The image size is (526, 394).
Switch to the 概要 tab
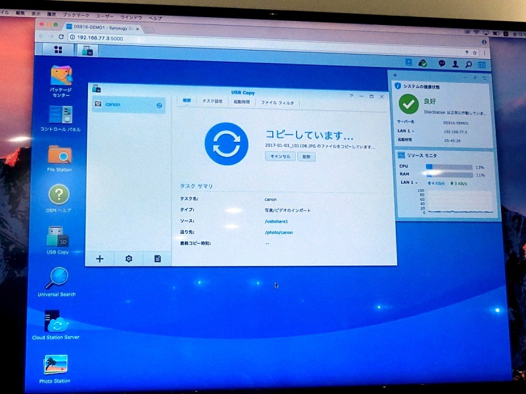pyautogui.click(x=187, y=100)
